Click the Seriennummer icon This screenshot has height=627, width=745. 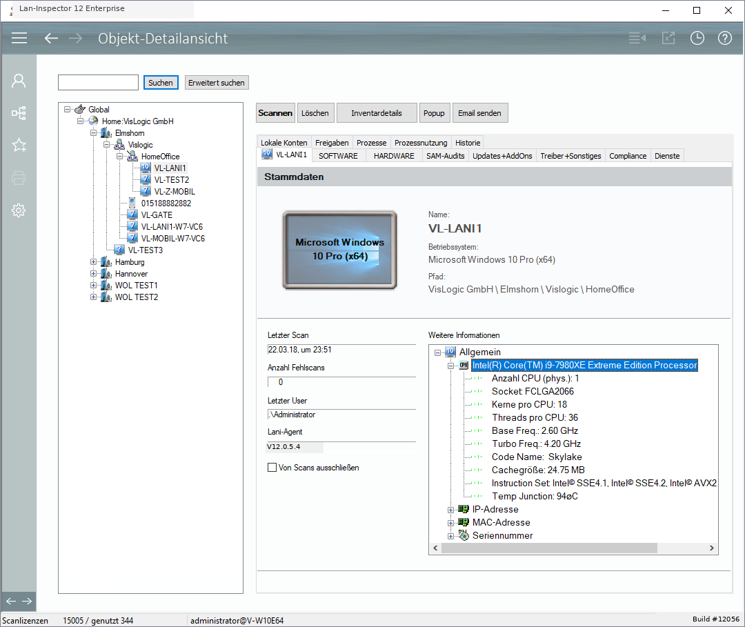coord(464,535)
